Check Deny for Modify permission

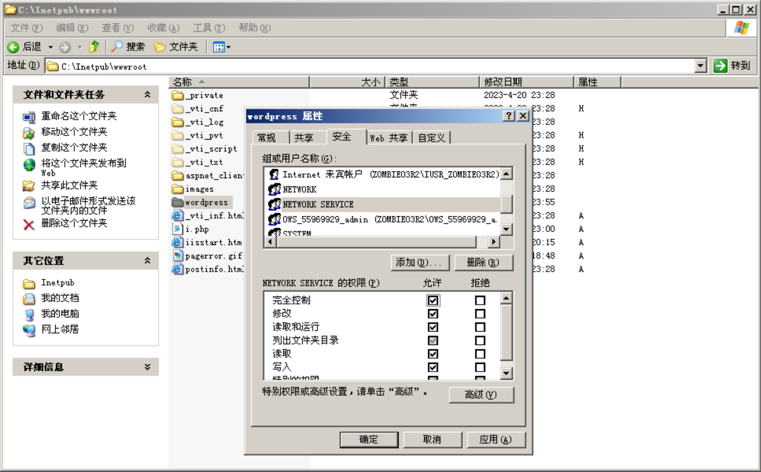(x=480, y=314)
